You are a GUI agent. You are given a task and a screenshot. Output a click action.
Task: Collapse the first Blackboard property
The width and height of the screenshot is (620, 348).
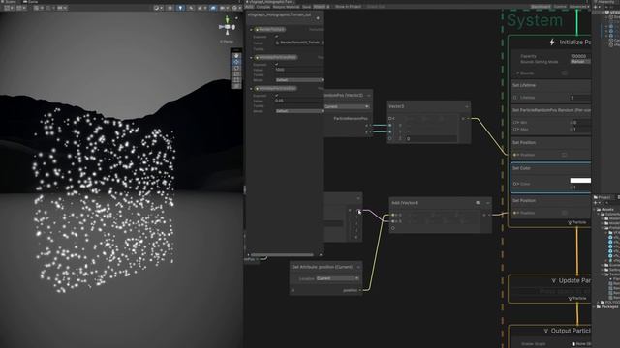251,30
